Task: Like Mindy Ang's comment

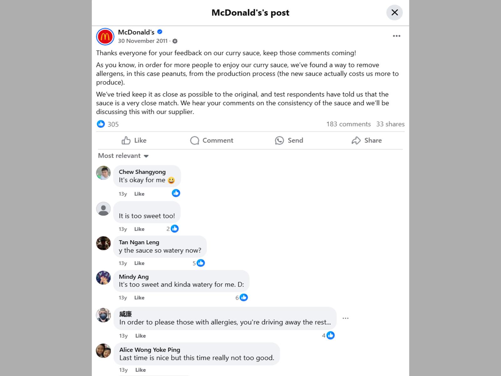Action: pos(139,298)
